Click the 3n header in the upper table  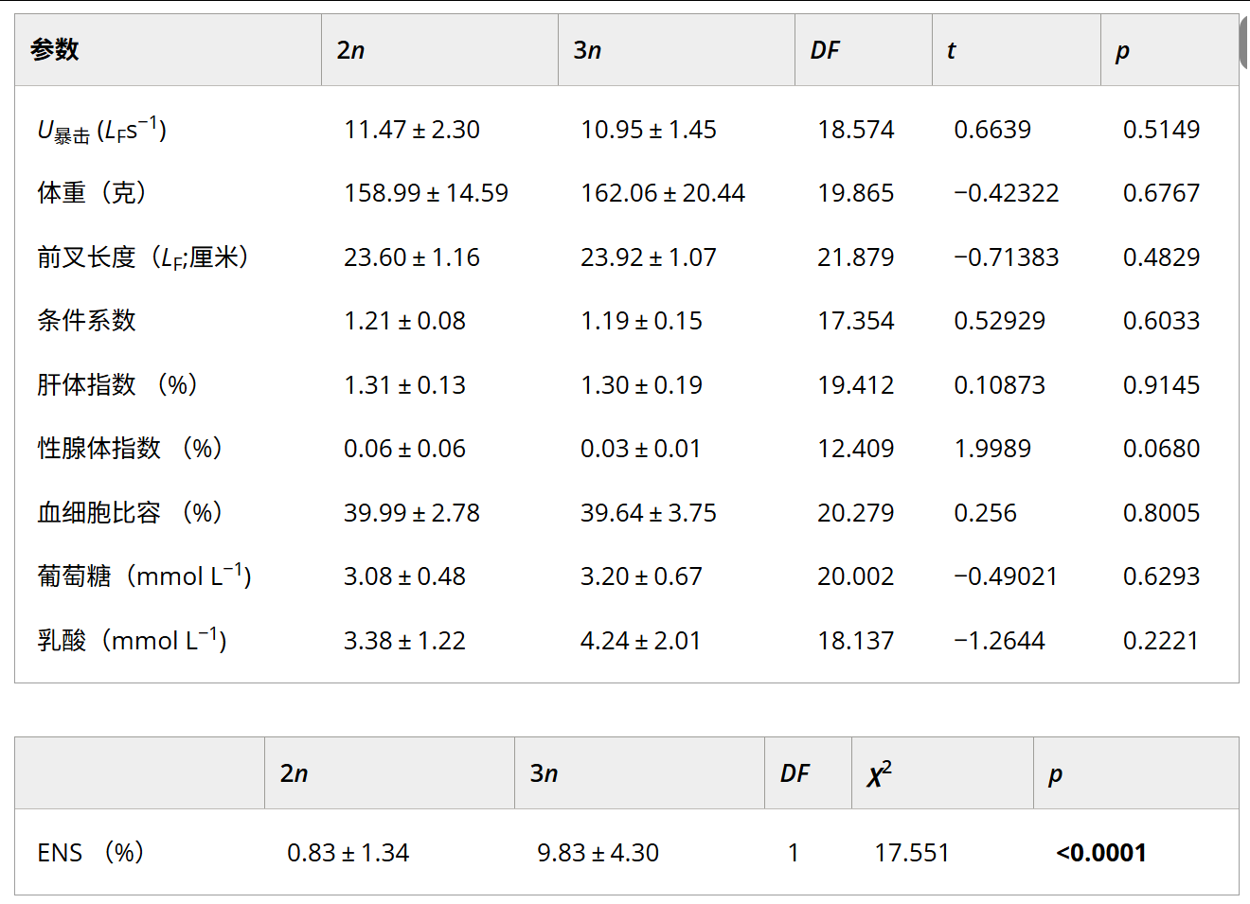click(x=587, y=50)
